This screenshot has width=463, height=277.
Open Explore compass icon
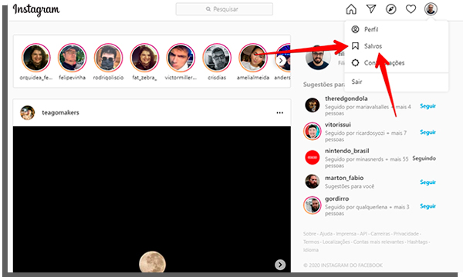pyautogui.click(x=391, y=9)
